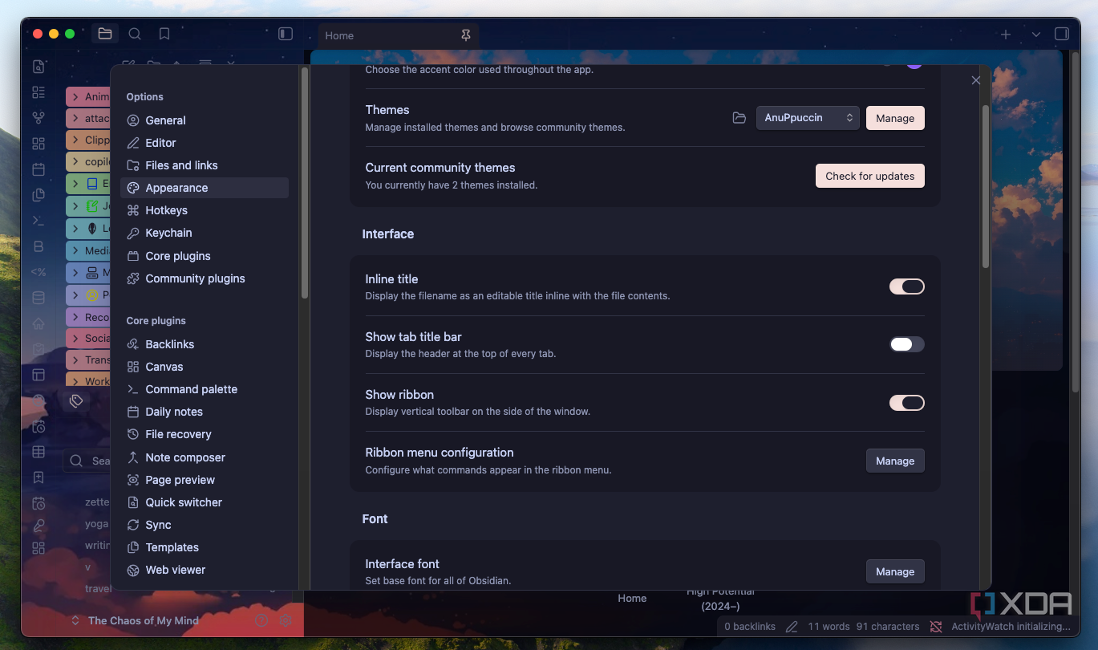Click the templater <% icon in ribbon

[38, 272]
